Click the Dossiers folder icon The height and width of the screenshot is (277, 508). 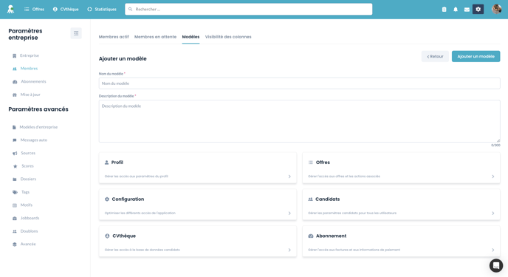tap(15, 179)
